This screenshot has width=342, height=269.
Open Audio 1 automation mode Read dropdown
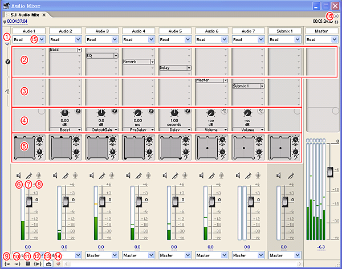[x=41, y=40]
